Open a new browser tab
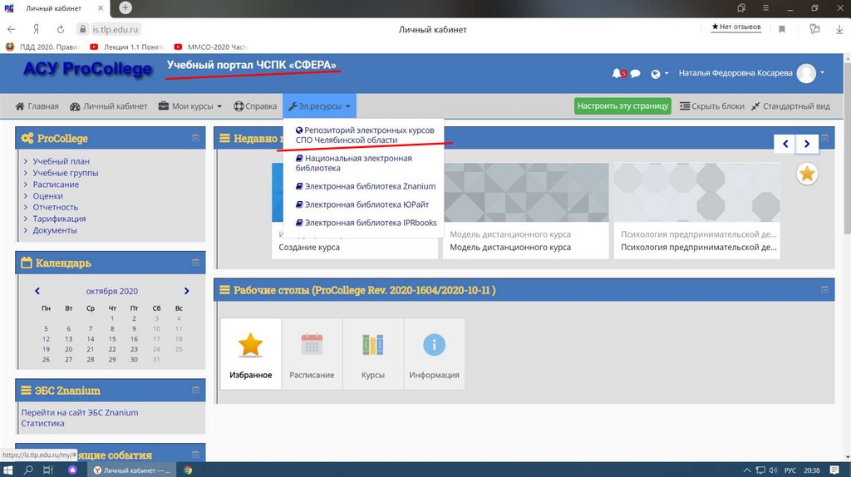This screenshot has height=477, width=851. tap(125, 7)
